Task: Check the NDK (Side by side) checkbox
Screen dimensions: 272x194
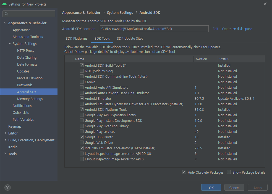Action: [x=82, y=71]
